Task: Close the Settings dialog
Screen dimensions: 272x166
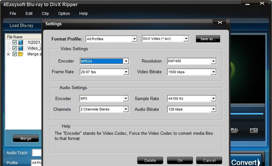Action: (x=220, y=22)
